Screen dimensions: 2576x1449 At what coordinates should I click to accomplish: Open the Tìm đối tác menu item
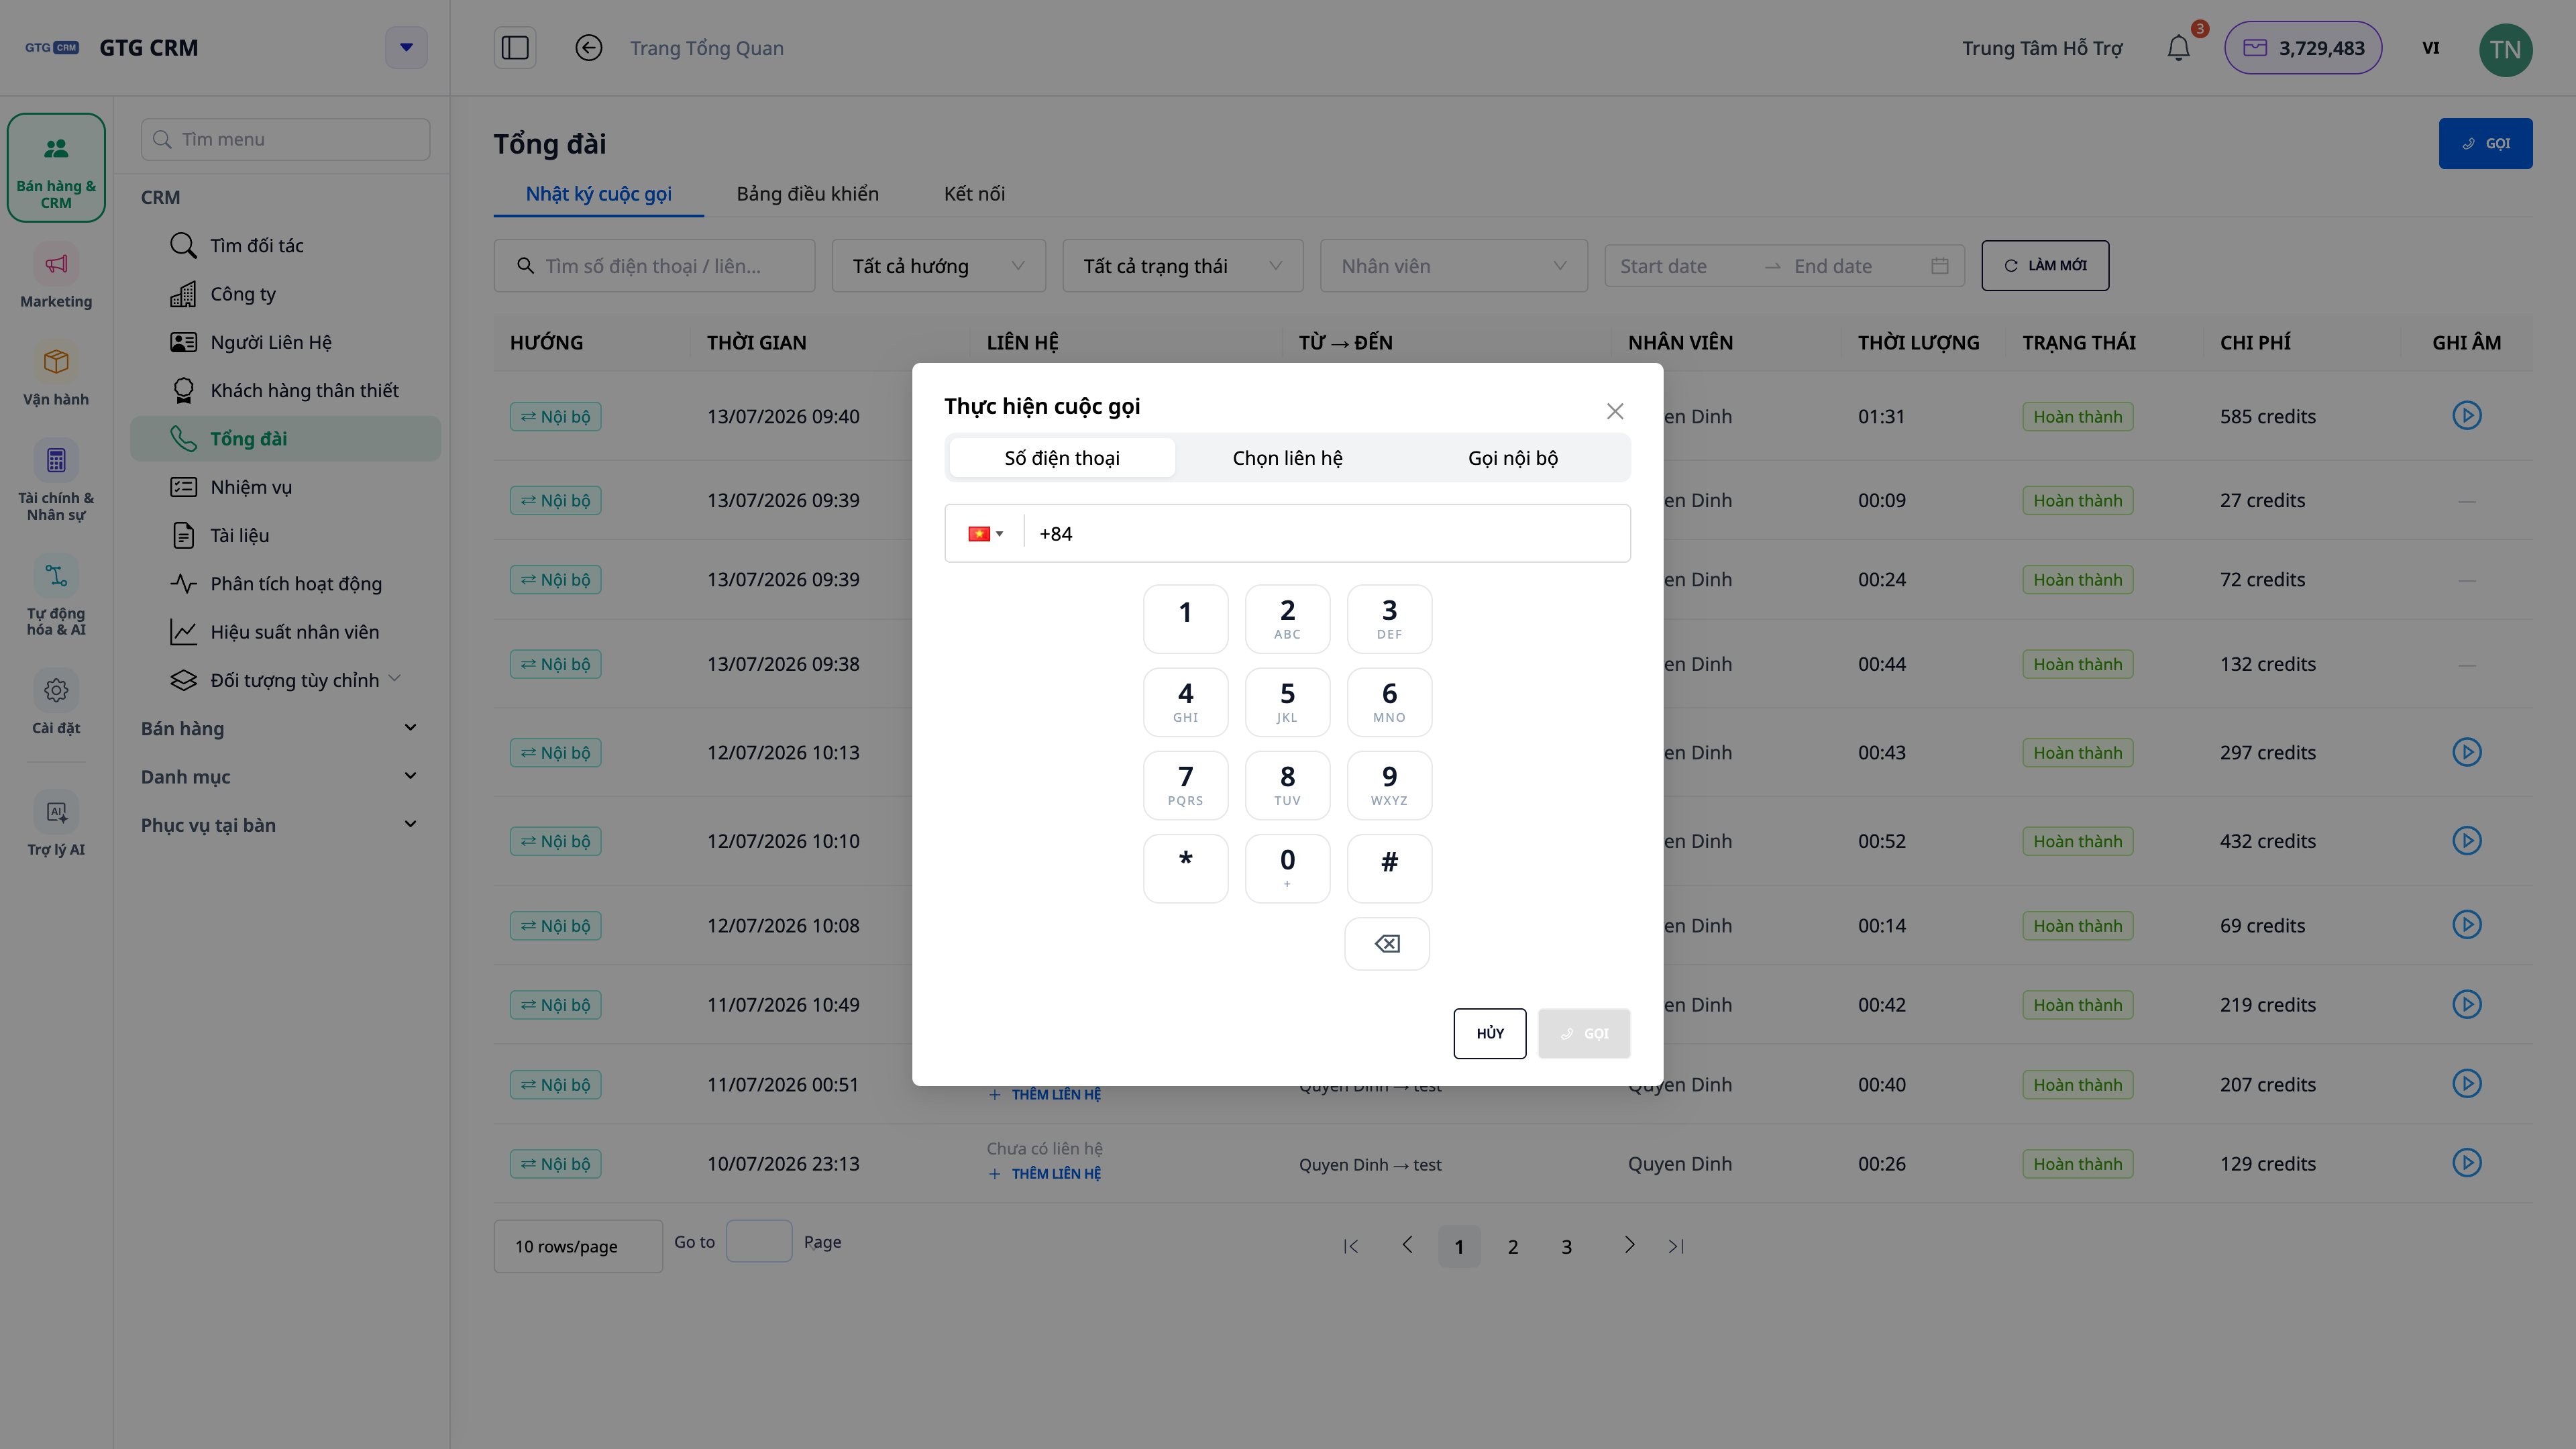tap(286, 245)
